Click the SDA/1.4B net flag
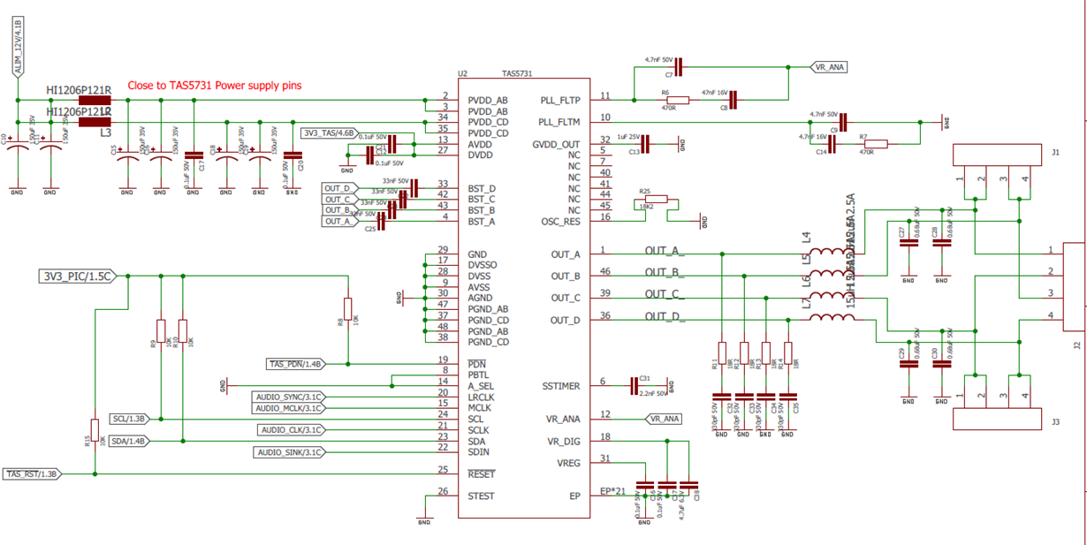The height and width of the screenshot is (545, 1087). pos(129,441)
